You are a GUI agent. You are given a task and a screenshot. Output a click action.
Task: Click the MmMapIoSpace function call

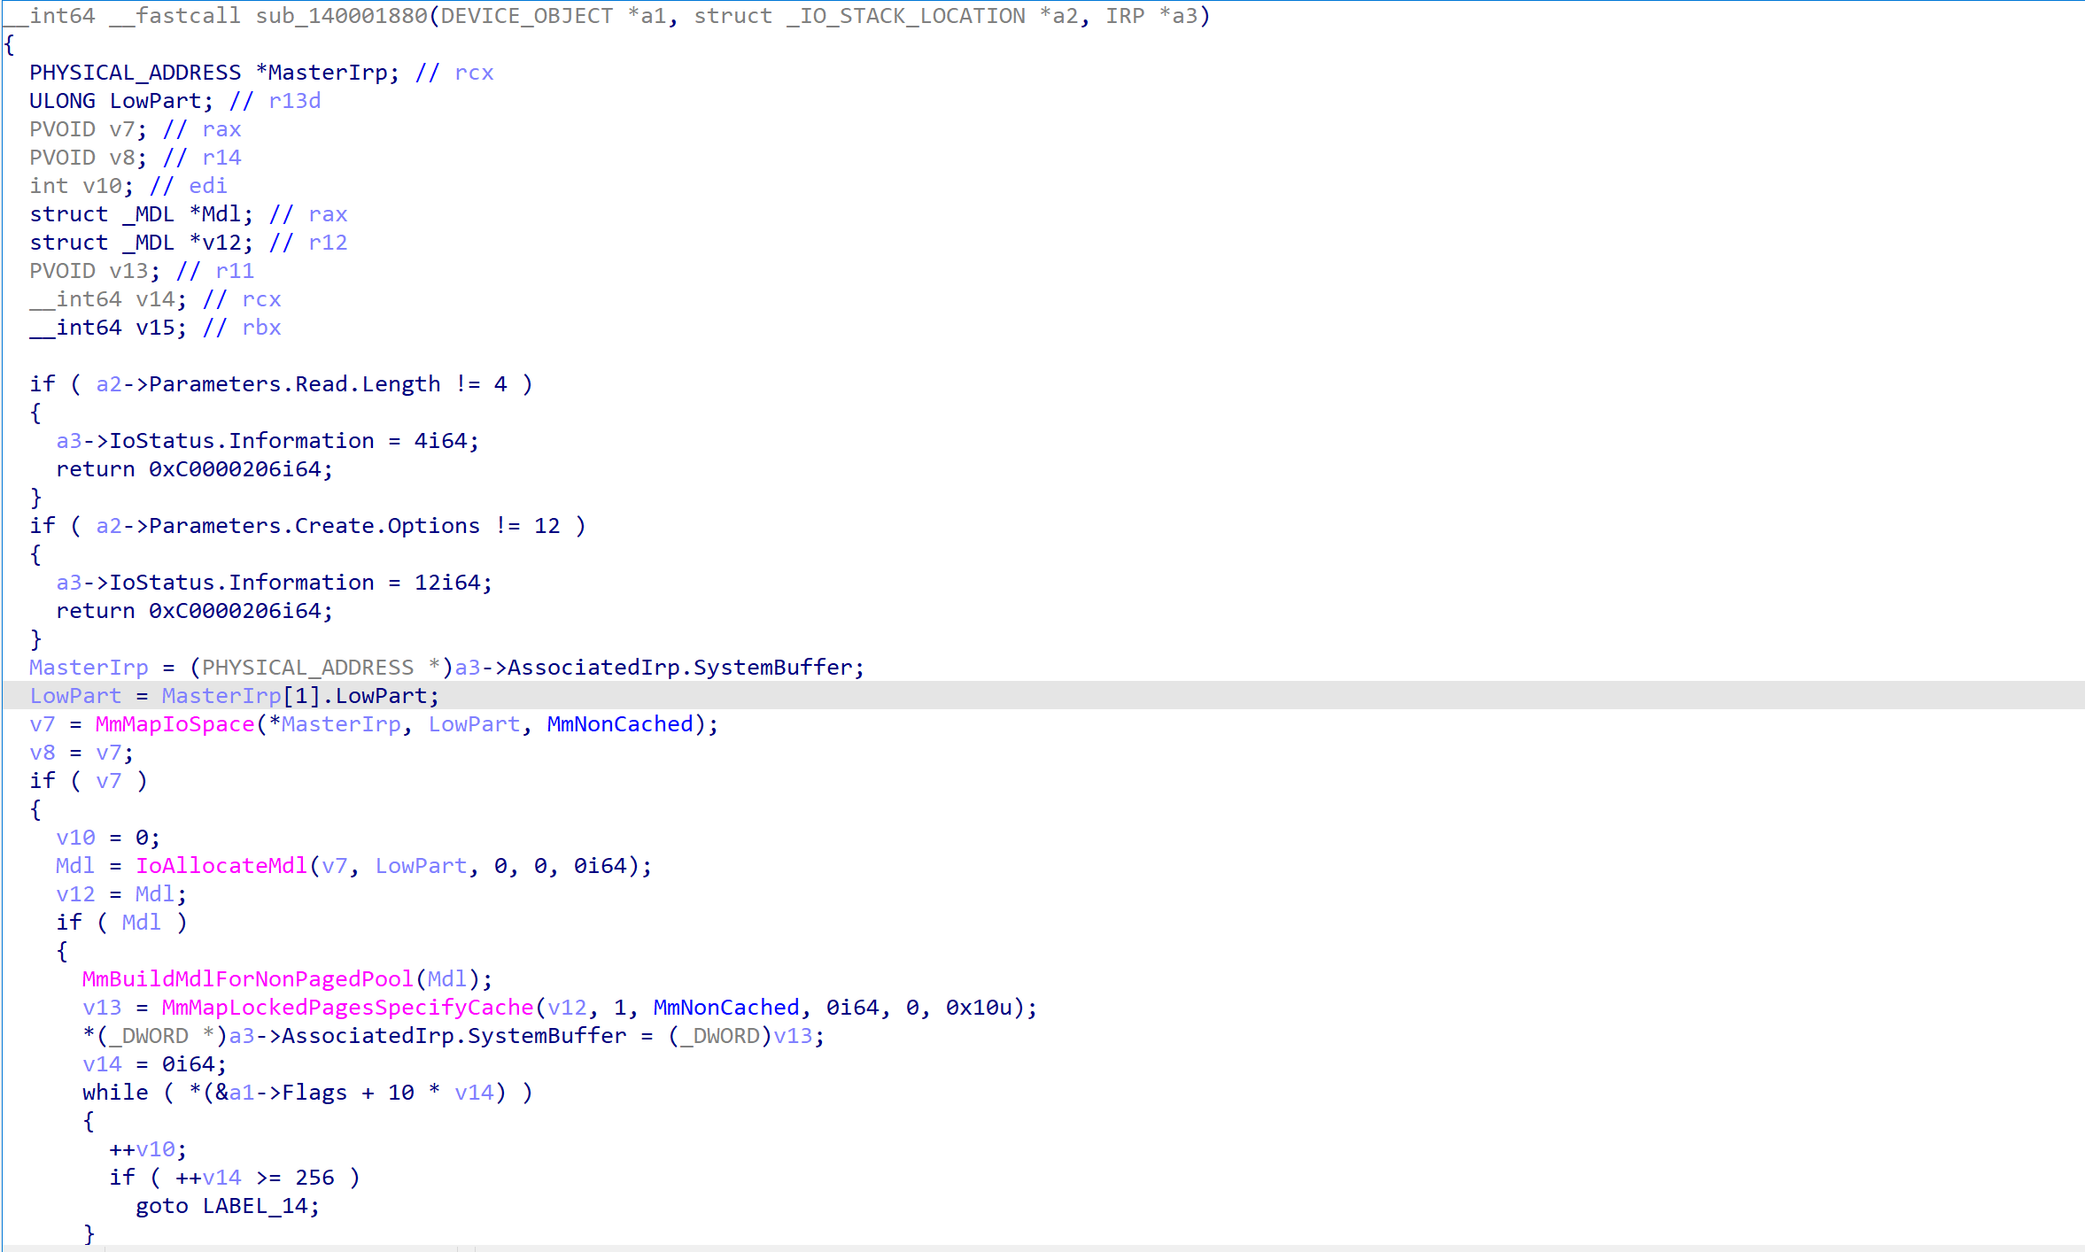(x=174, y=724)
